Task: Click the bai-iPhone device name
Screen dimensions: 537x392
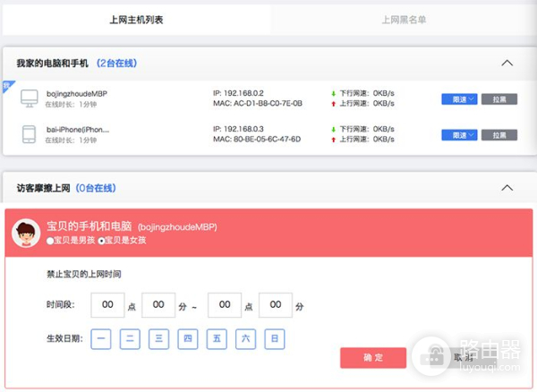Action: point(78,130)
